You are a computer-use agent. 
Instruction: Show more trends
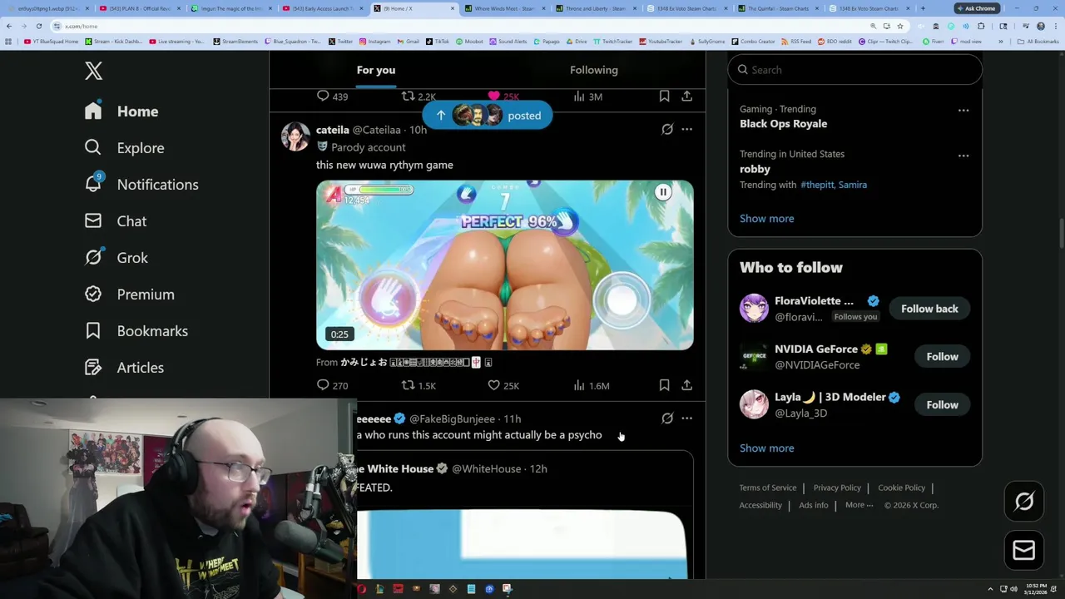point(766,218)
